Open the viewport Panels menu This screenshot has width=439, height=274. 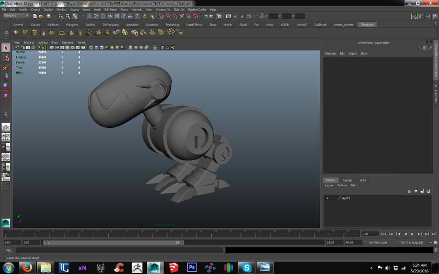pos(82,42)
